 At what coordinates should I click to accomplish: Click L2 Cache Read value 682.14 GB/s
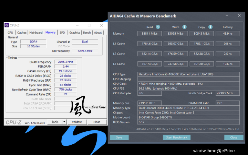[149, 54]
